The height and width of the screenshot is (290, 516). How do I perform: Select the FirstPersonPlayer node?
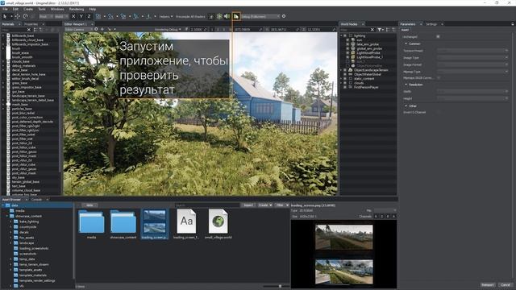pyautogui.click(x=366, y=87)
